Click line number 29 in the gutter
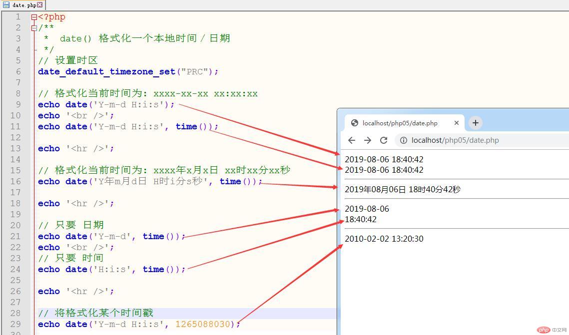The image size is (569, 335). tap(15, 324)
